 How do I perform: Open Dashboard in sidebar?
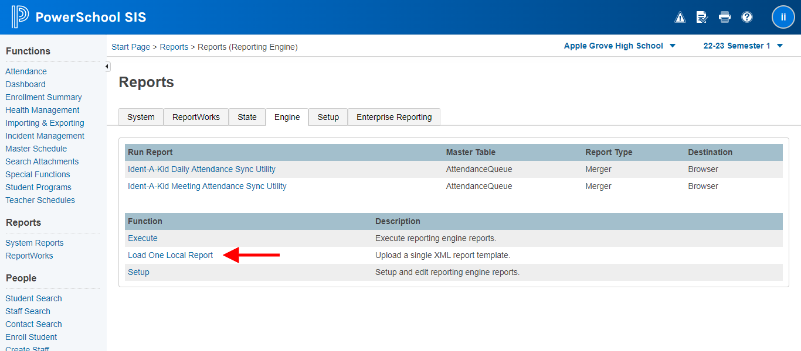coord(25,84)
